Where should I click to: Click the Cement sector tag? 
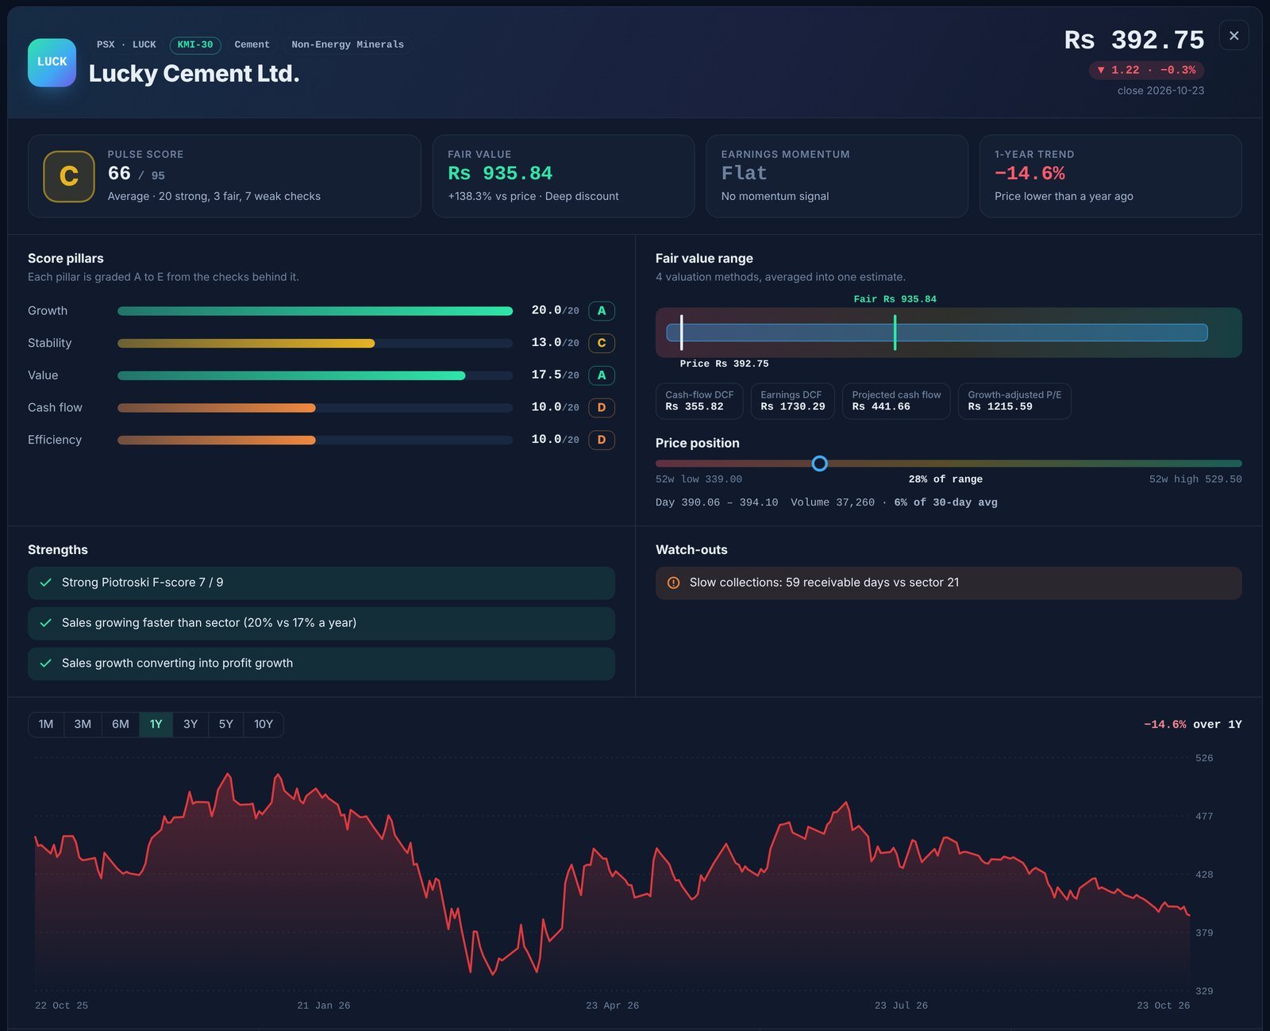pos(252,45)
